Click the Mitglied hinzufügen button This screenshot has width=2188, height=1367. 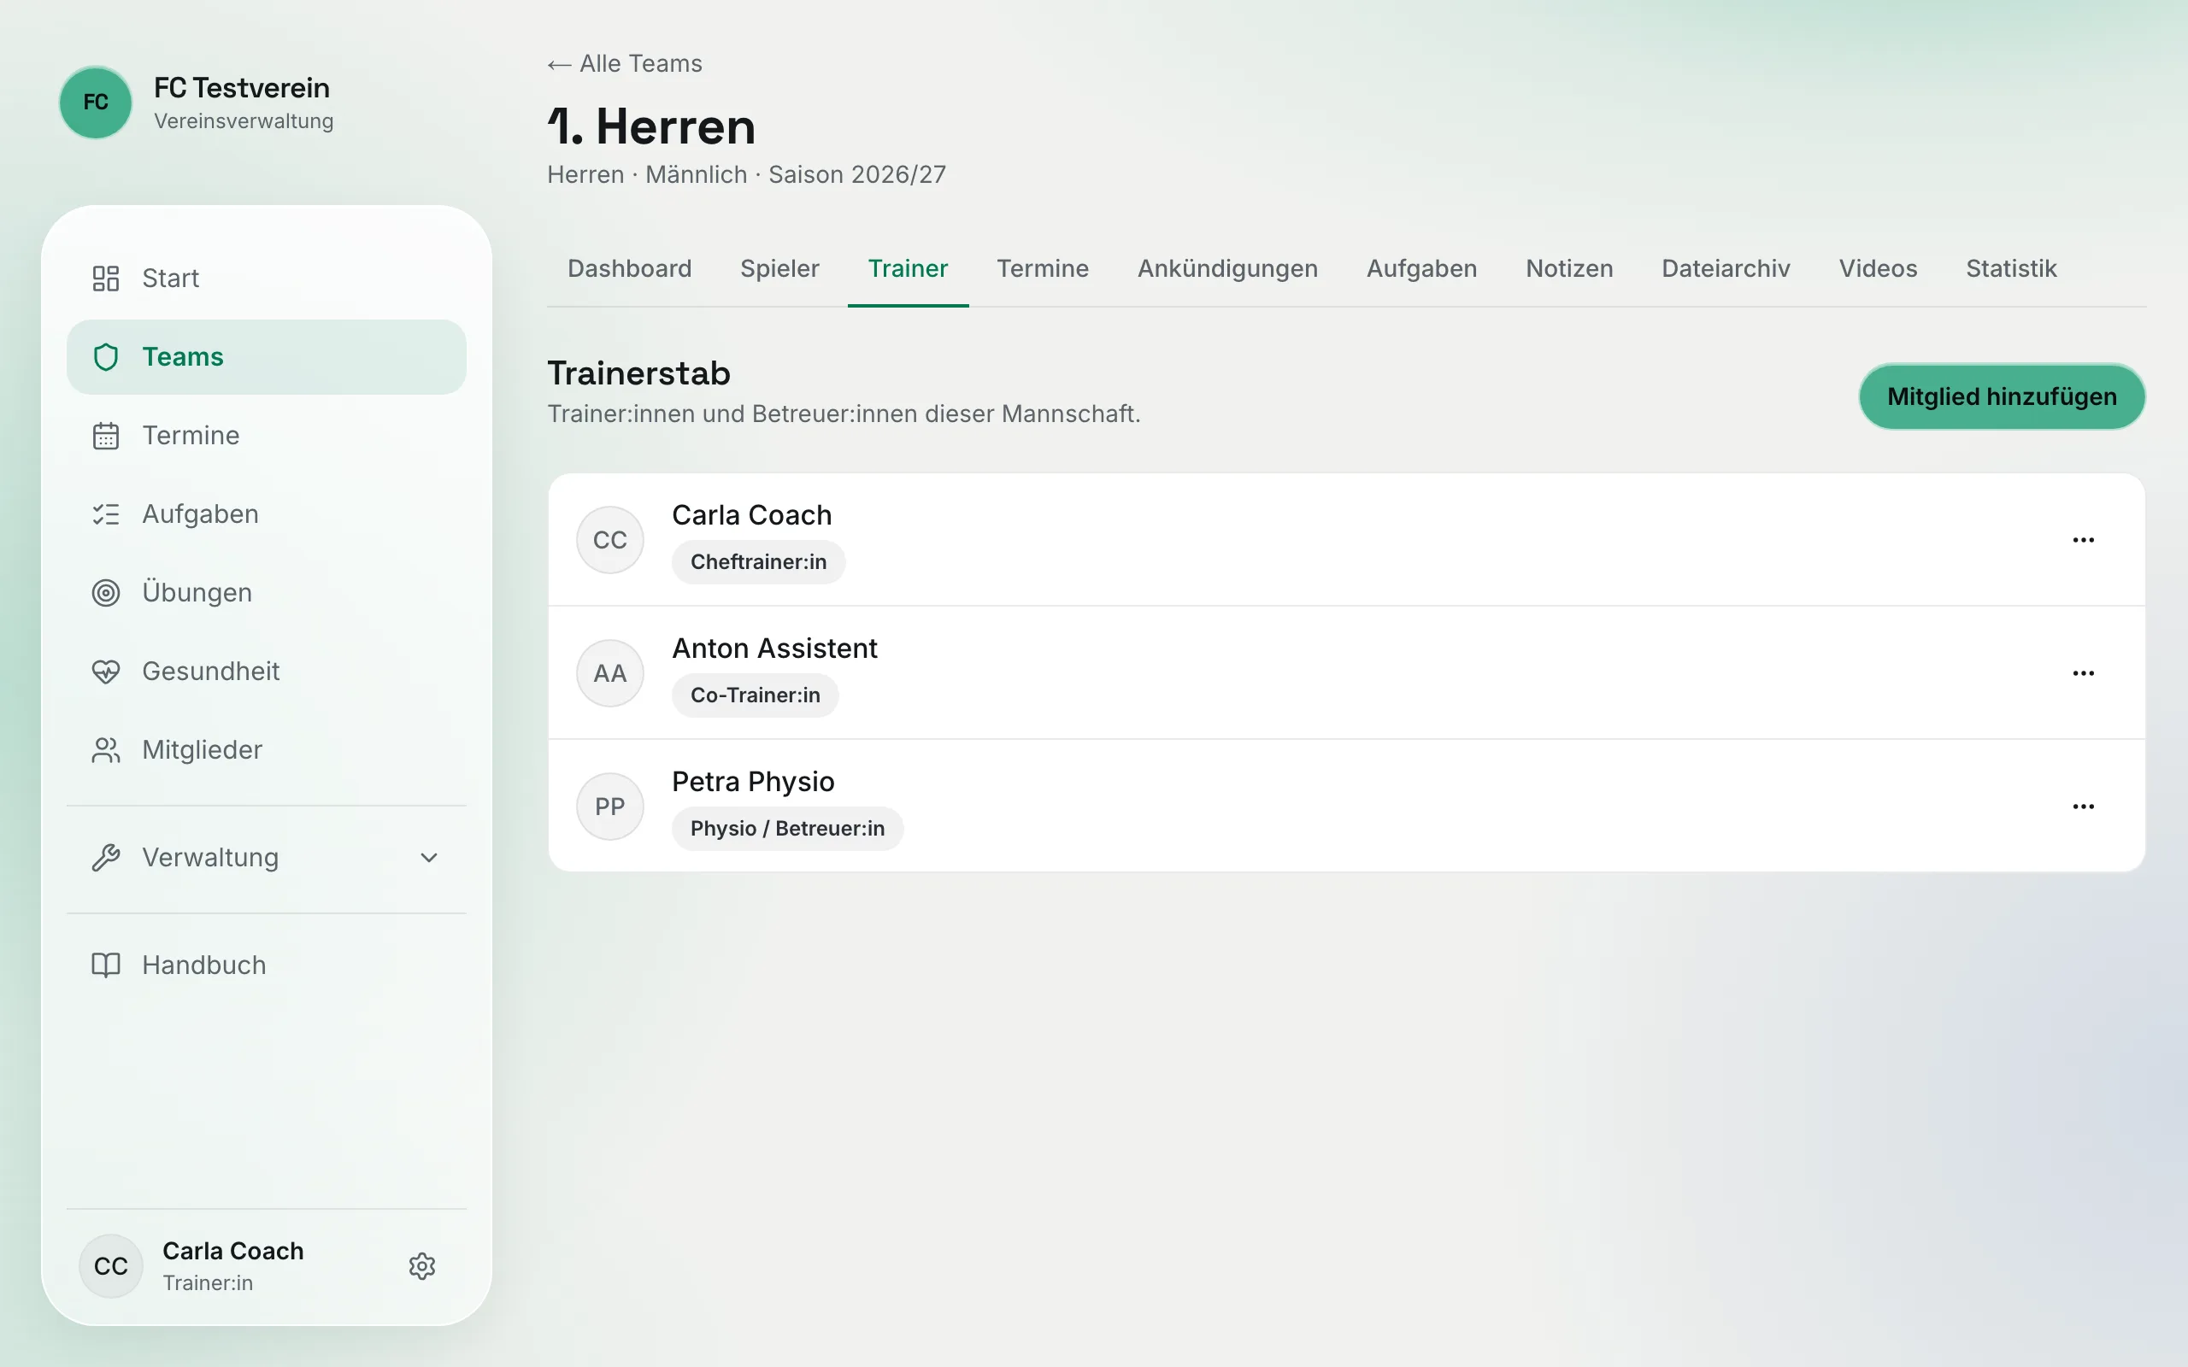click(2002, 397)
